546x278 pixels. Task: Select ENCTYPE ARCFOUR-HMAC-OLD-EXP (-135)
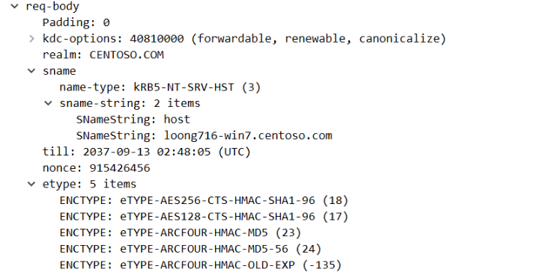coord(201,265)
